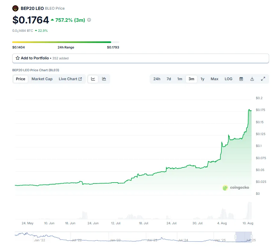Switch to candlestick chart view icon
273x248 pixels.
[x=104, y=79]
